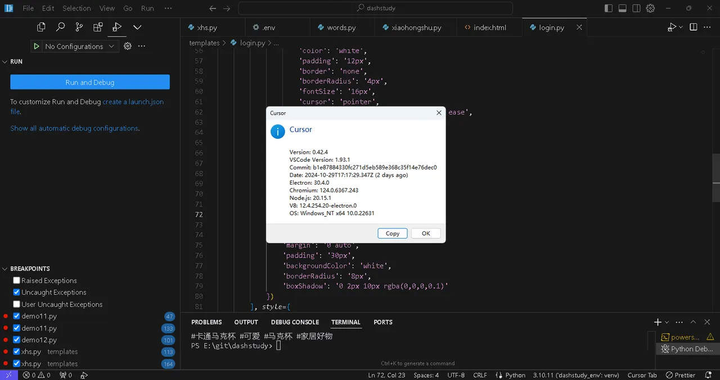Open the Run menu
720x380 pixels.
coord(147,8)
